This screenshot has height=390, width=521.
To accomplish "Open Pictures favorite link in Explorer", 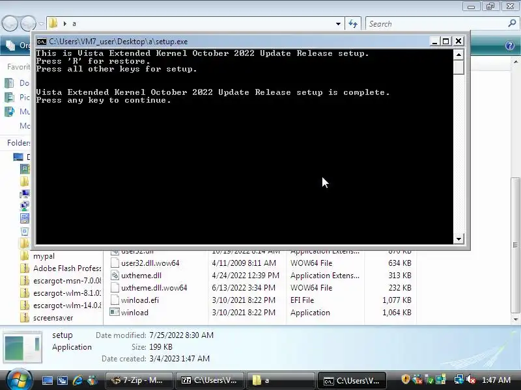I will [18, 97].
